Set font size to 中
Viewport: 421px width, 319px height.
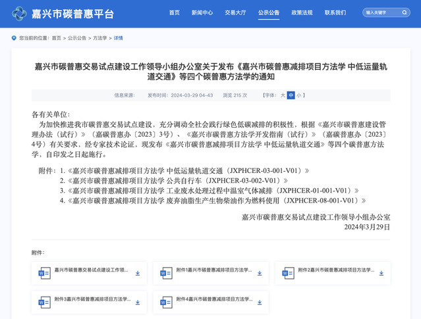pos(291,95)
